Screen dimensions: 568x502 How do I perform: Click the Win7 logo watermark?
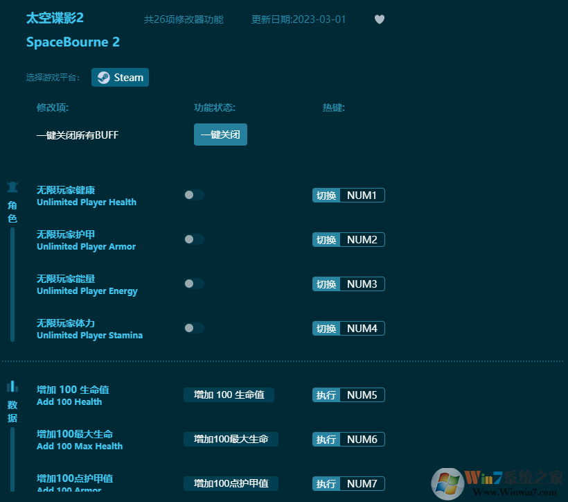[447, 483]
